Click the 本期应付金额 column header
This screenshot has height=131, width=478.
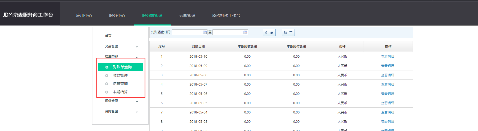pyautogui.click(x=296, y=47)
